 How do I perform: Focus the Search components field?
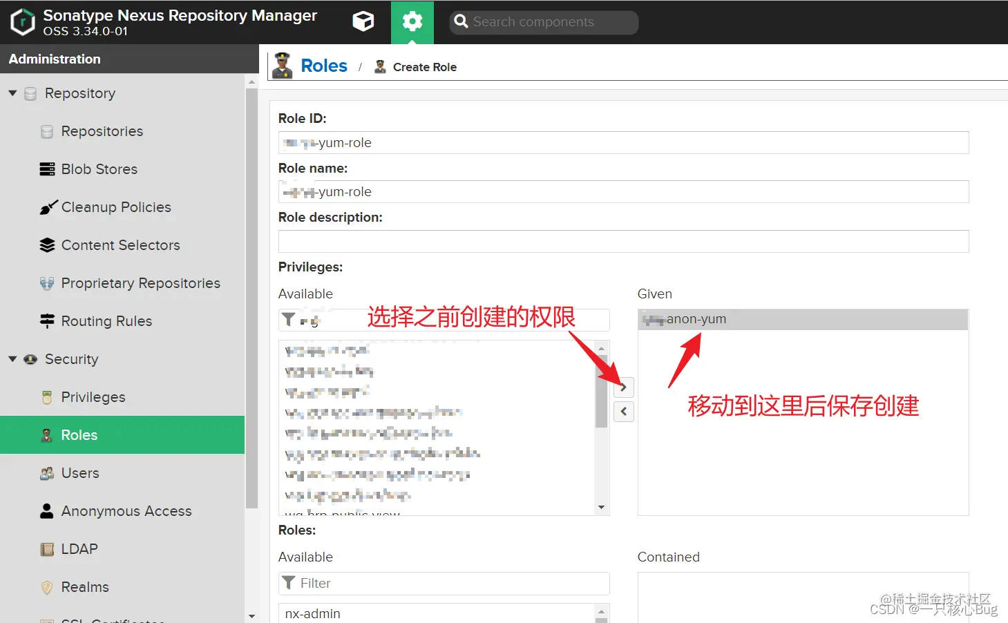(544, 22)
